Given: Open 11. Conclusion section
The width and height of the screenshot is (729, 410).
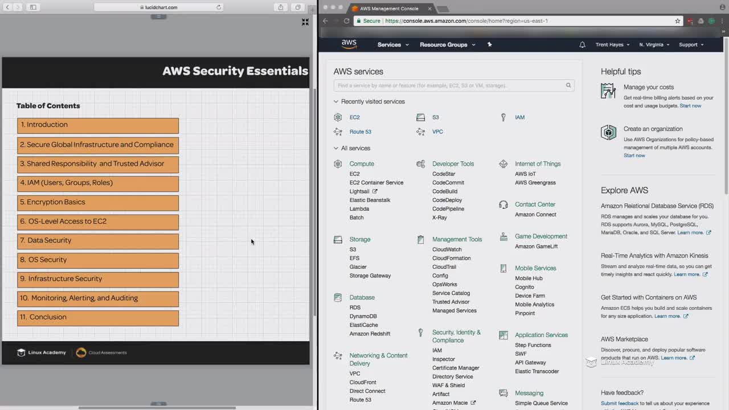Looking at the screenshot, I should click(98, 318).
